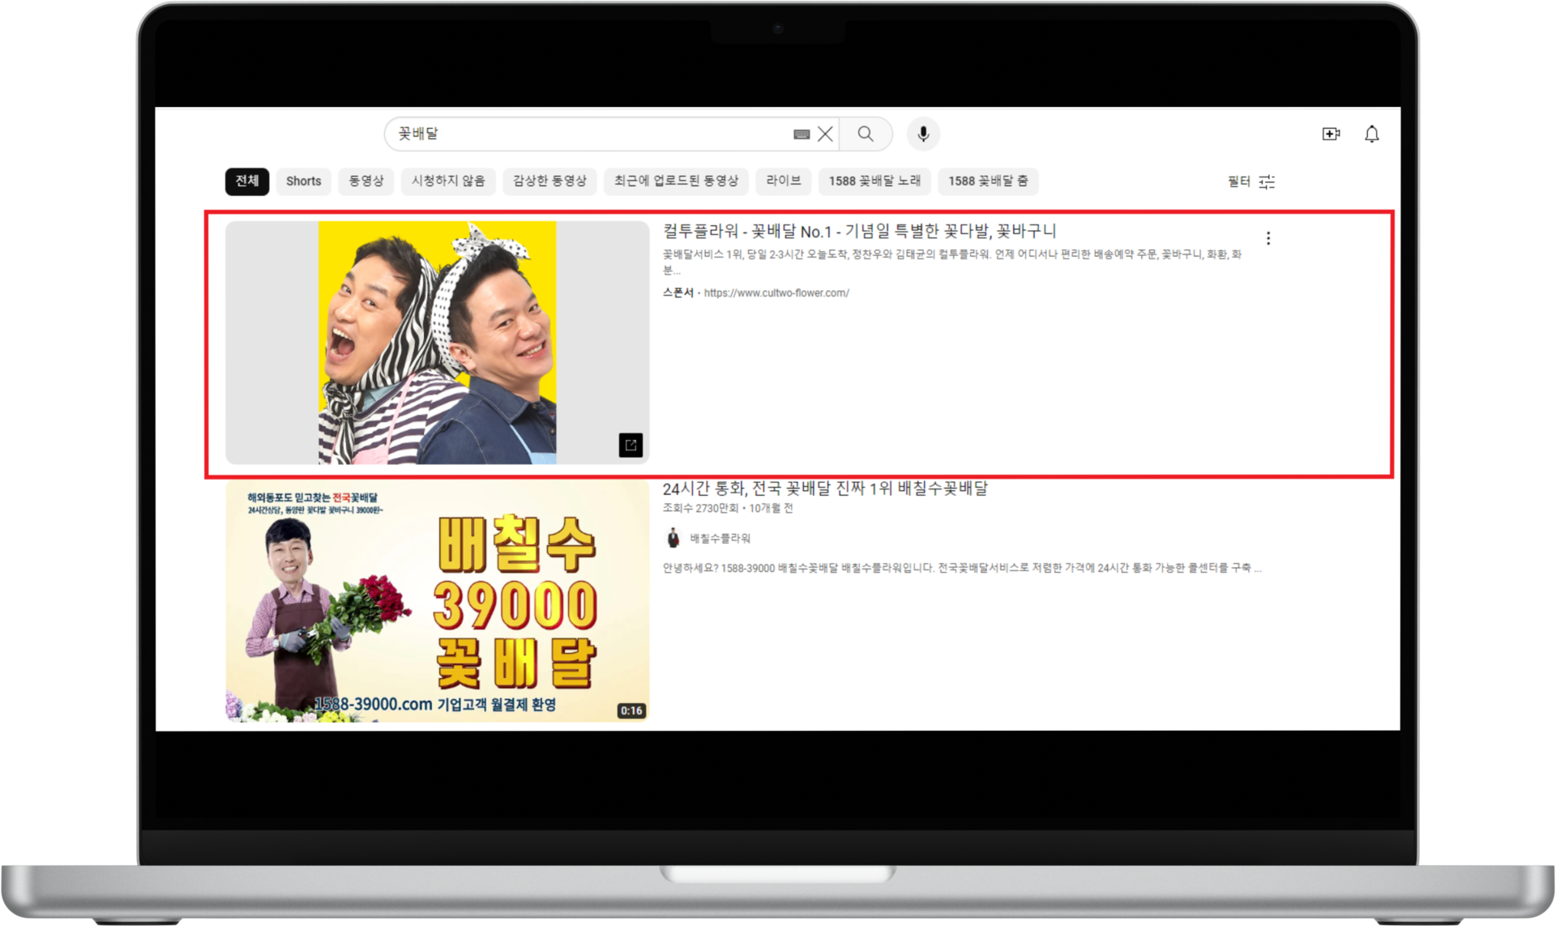The image size is (1556, 926).
Task: Select the 1588 꽃배달 노래 chip
Action: point(874,181)
